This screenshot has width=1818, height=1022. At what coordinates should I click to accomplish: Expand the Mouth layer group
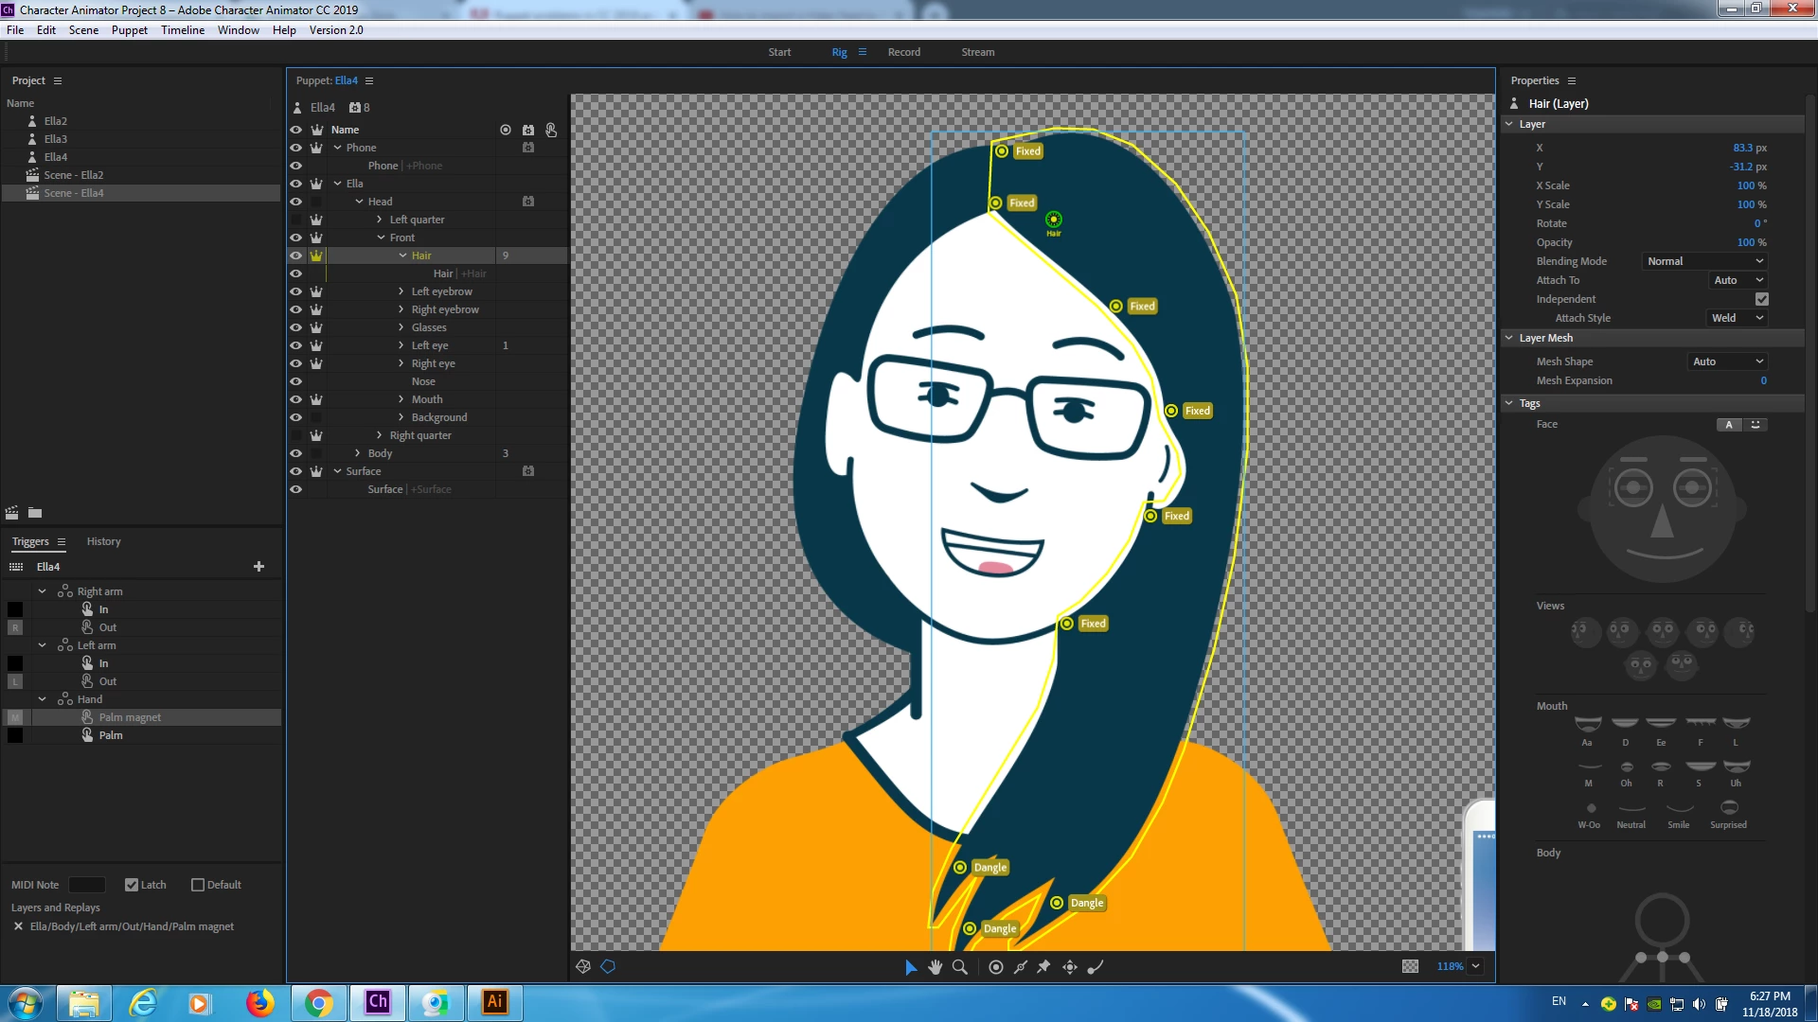pos(401,399)
